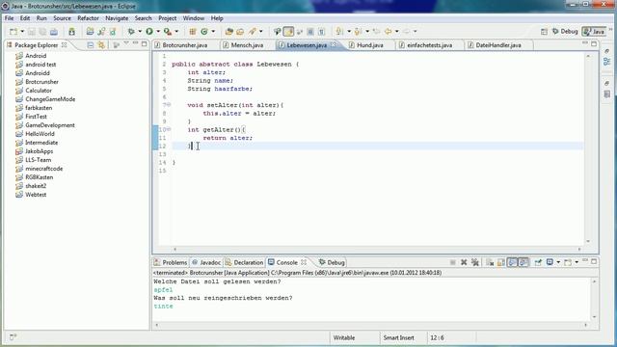Click Remove Launch X icon in Console
Image resolution: width=617 pixels, height=347 pixels.
click(x=464, y=262)
